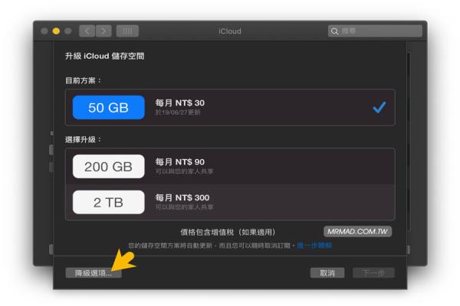The height and width of the screenshot is (306, 460).
Task: Click the disabled Next step button
Action: pyautogui.click(x=373, y=273)
